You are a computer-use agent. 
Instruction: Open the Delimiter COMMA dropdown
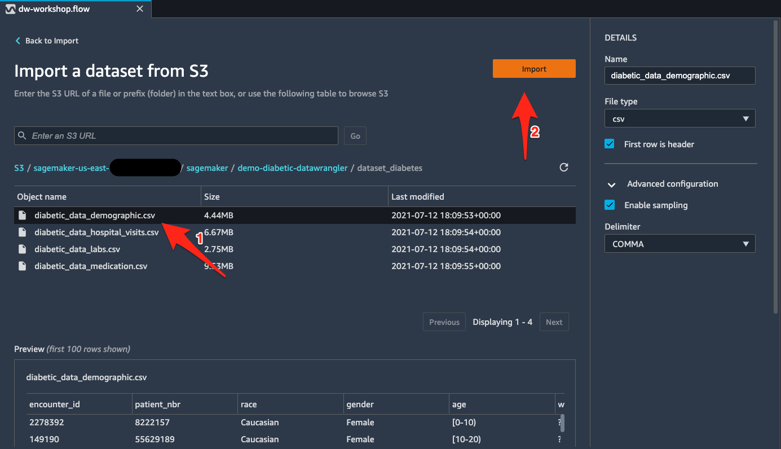click(679, 244)
